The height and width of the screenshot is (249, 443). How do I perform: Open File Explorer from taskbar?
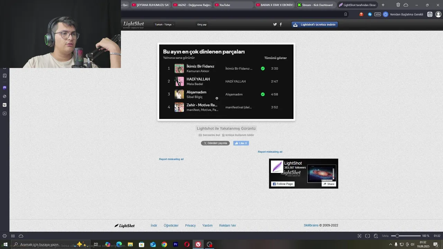(130, 245)
